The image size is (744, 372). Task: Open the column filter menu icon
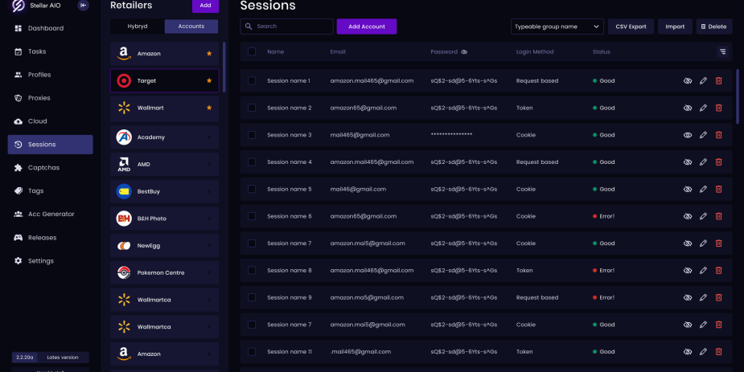722,51
